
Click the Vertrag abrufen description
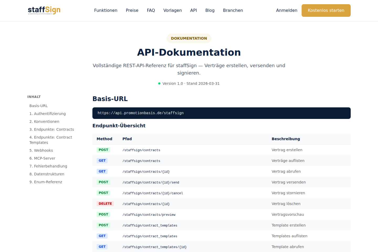[286, 171]
